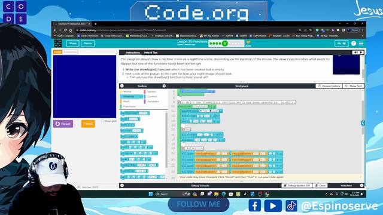This screenshot has height=215, width=383.
Task: Click the game preview canvas
Action: point(85,87)
